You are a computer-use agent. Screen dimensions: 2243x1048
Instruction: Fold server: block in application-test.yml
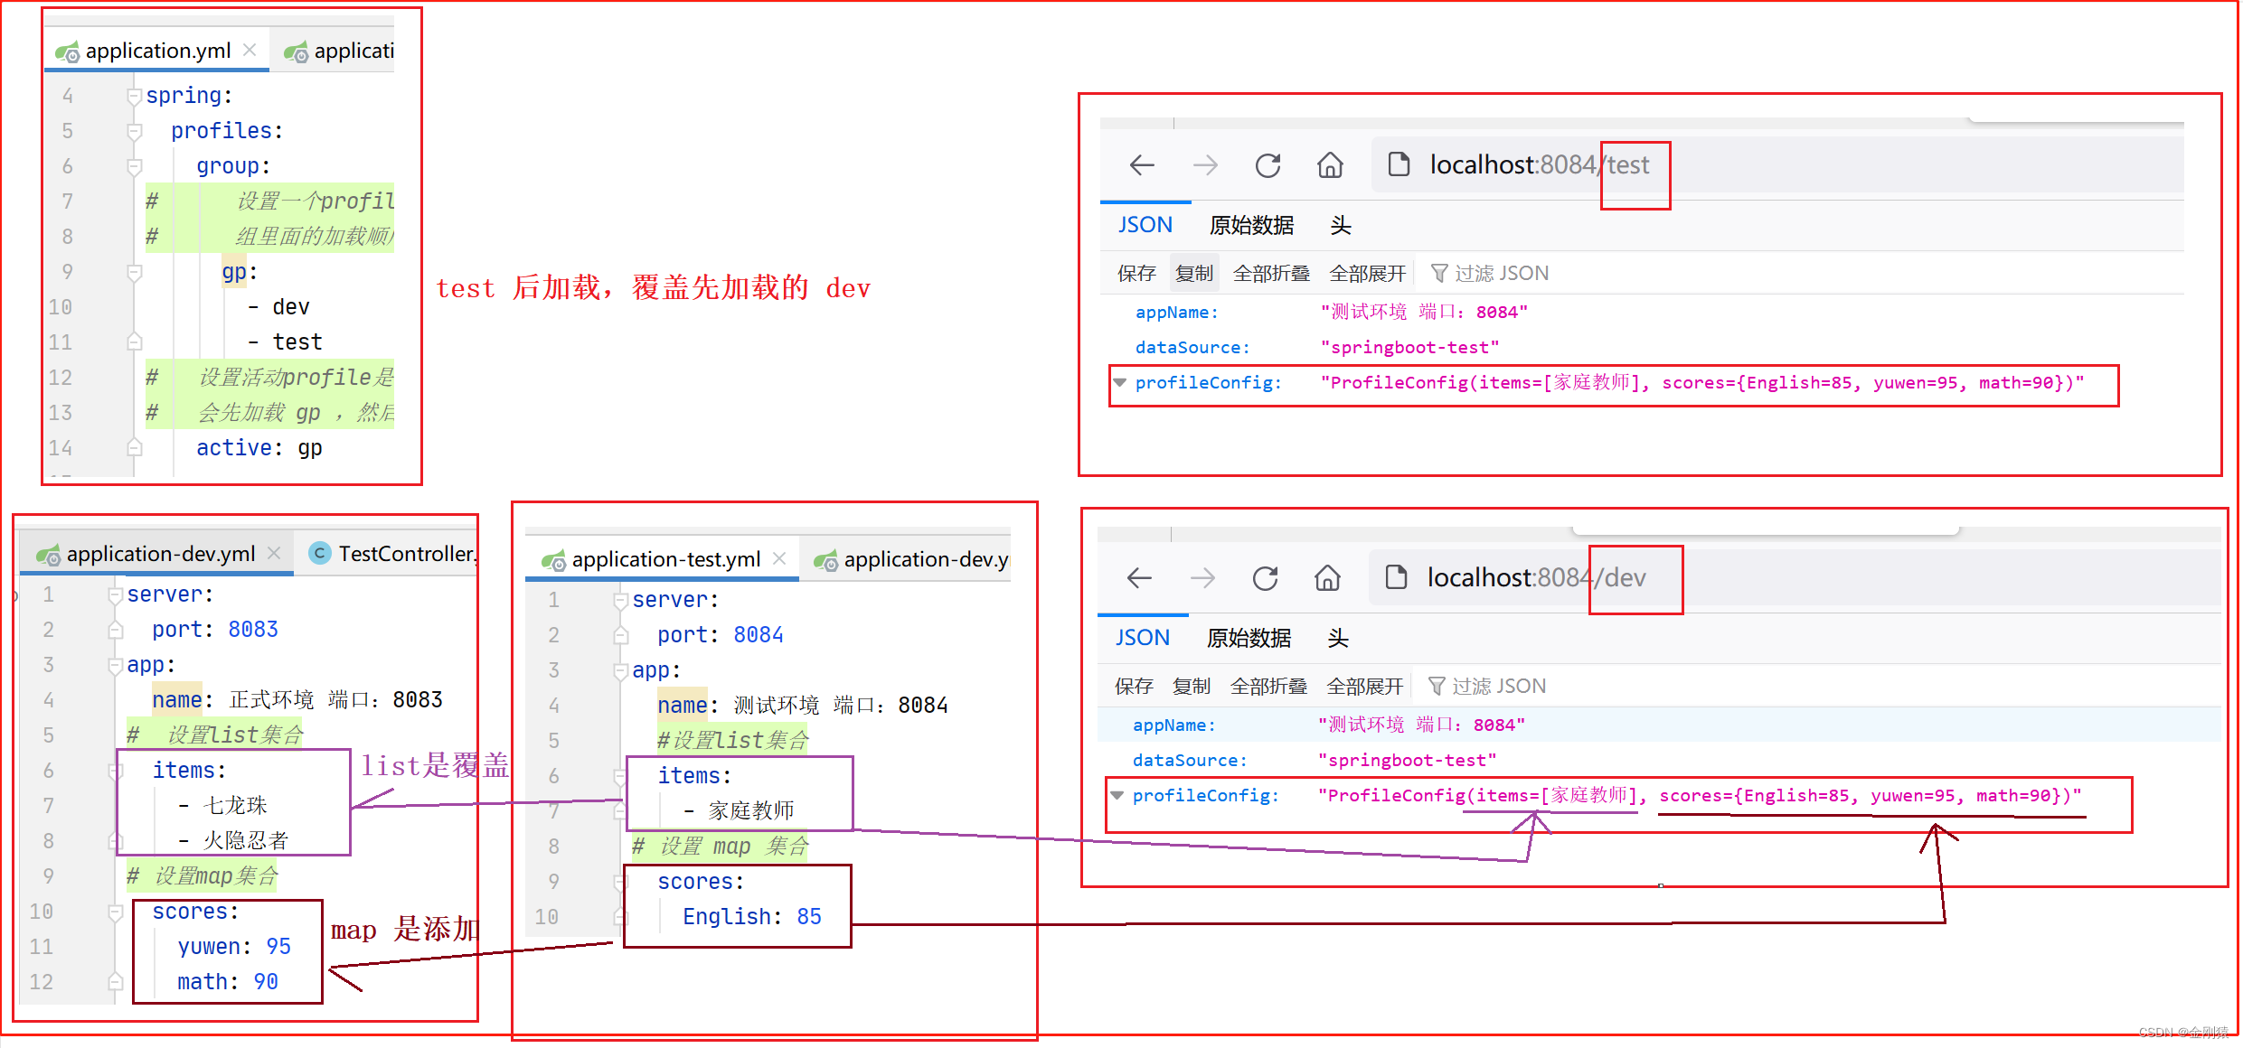pos(621,600)
